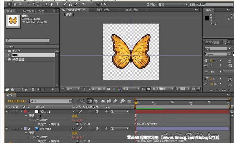Screen dimensions: 234x143
Task: Toggle 3D layer switch for 空白 1
Action: tap(97, 112)
